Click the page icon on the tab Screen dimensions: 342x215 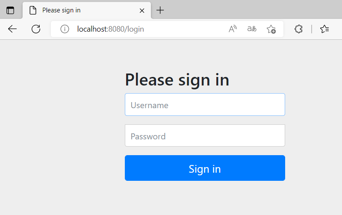tap(33, 10)
